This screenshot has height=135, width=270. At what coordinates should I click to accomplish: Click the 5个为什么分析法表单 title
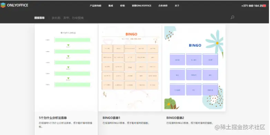(x=53, y=118)
